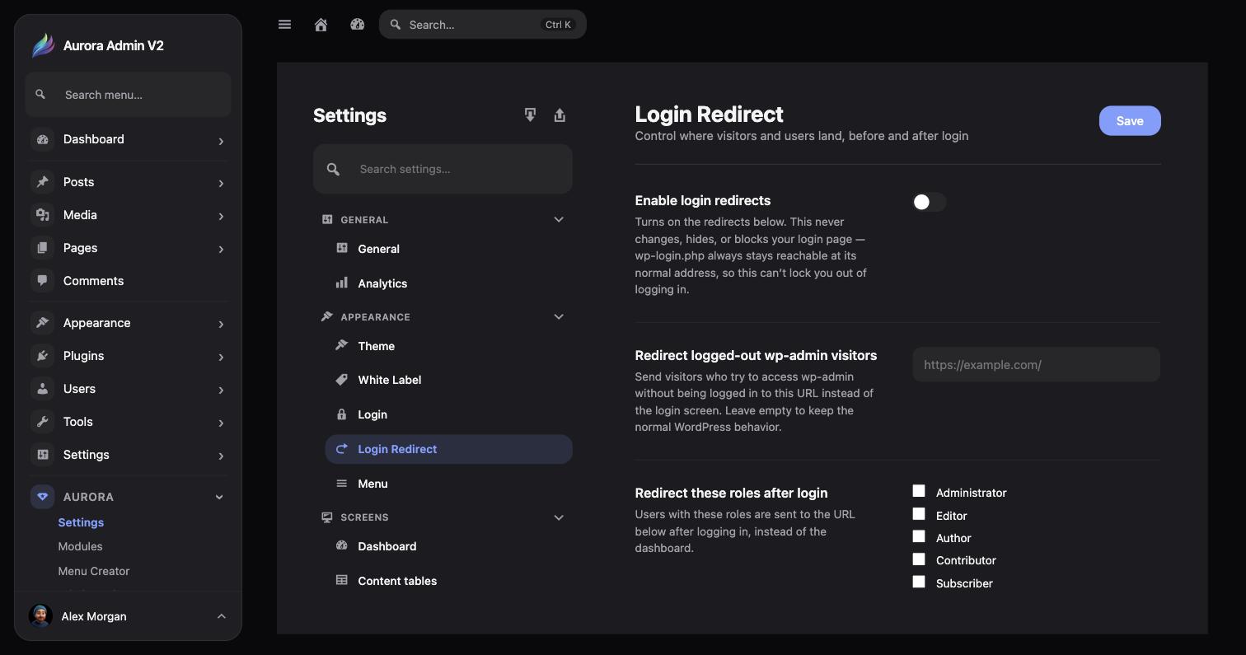Expand the Plugins submenu arrow
The width and height of the screenshot is (1246, 655).
click(221, 357)
